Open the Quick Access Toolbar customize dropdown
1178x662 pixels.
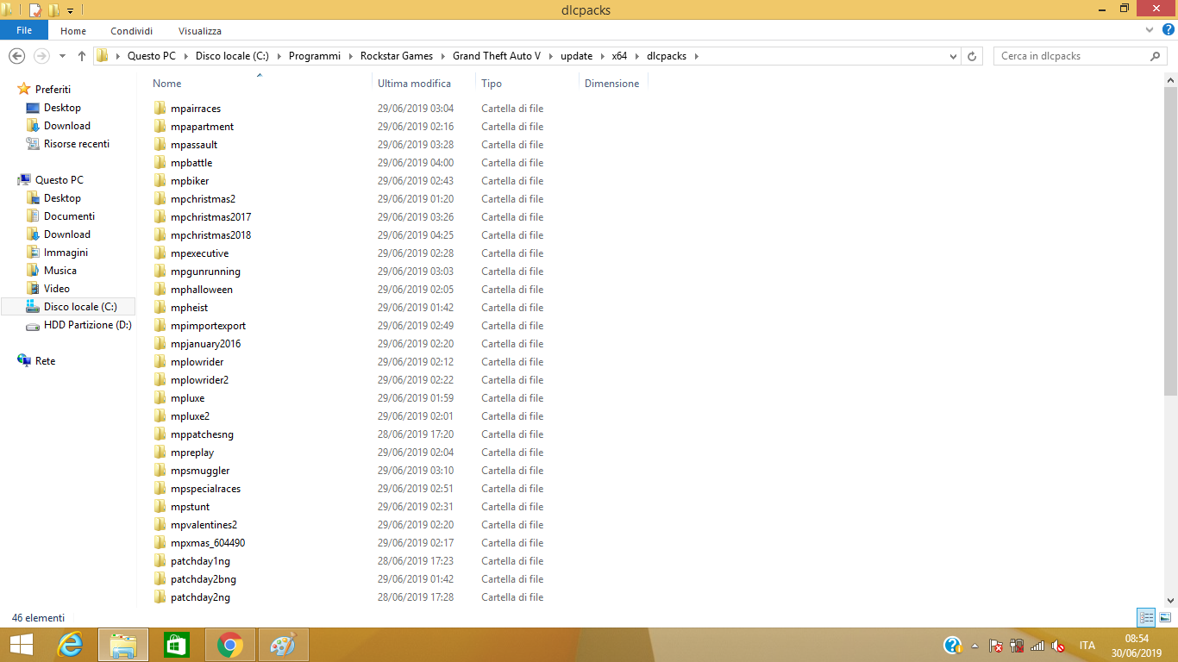coord(71,10)
